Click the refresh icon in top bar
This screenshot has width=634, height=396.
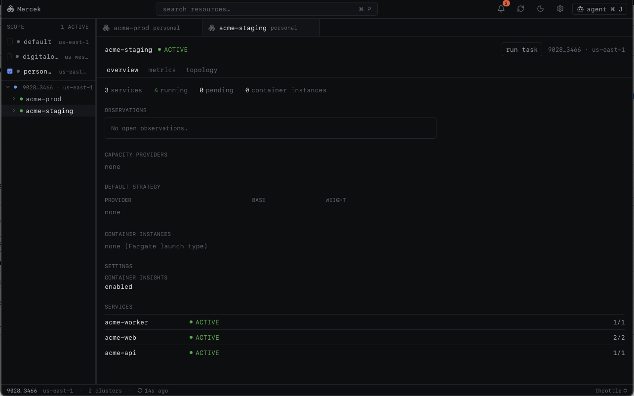[520, 9]
